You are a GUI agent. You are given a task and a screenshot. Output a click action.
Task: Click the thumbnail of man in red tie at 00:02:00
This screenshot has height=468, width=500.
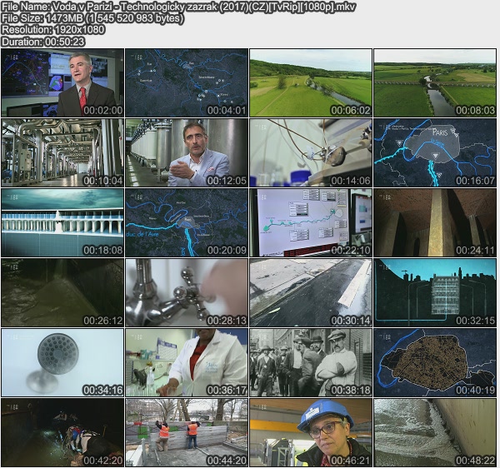[62, 82]
